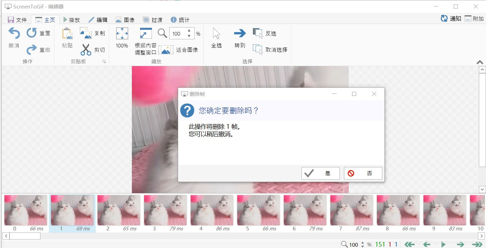The width and height of the screenshot is (486, 248).
Task: Select frame 3 thumbnail
Action: point(166,213)
